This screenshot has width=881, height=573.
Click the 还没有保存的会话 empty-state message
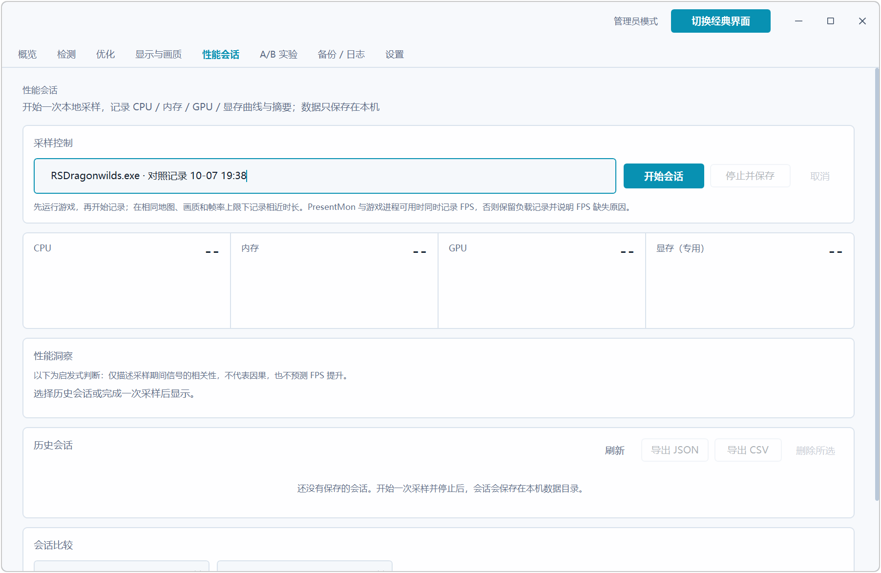click(441, 489)
